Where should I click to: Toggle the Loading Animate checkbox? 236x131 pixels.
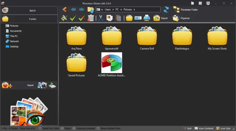pos(74,128)
